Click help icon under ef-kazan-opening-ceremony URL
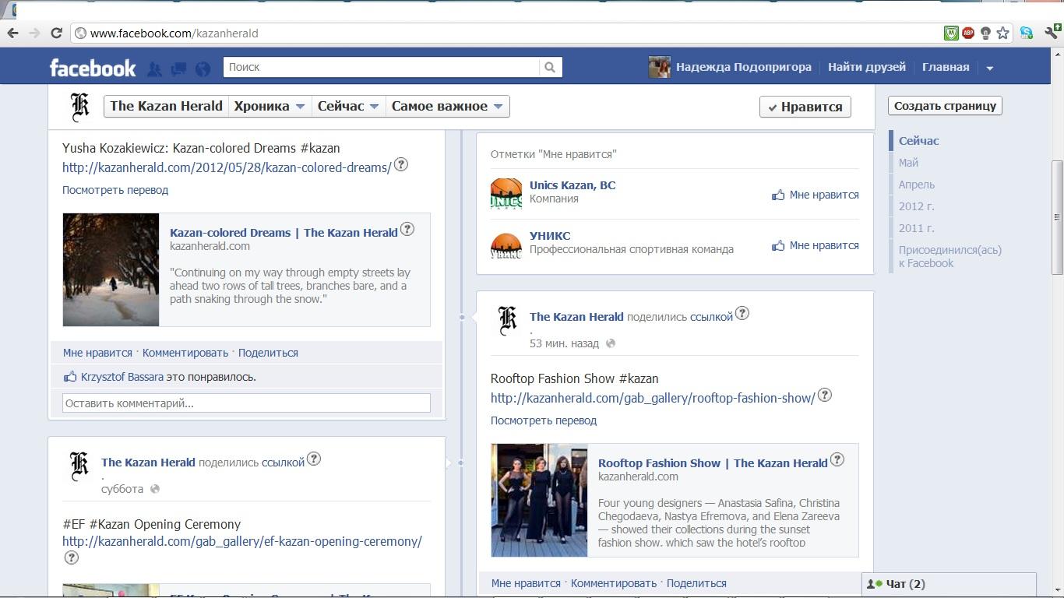 (71, 558)
